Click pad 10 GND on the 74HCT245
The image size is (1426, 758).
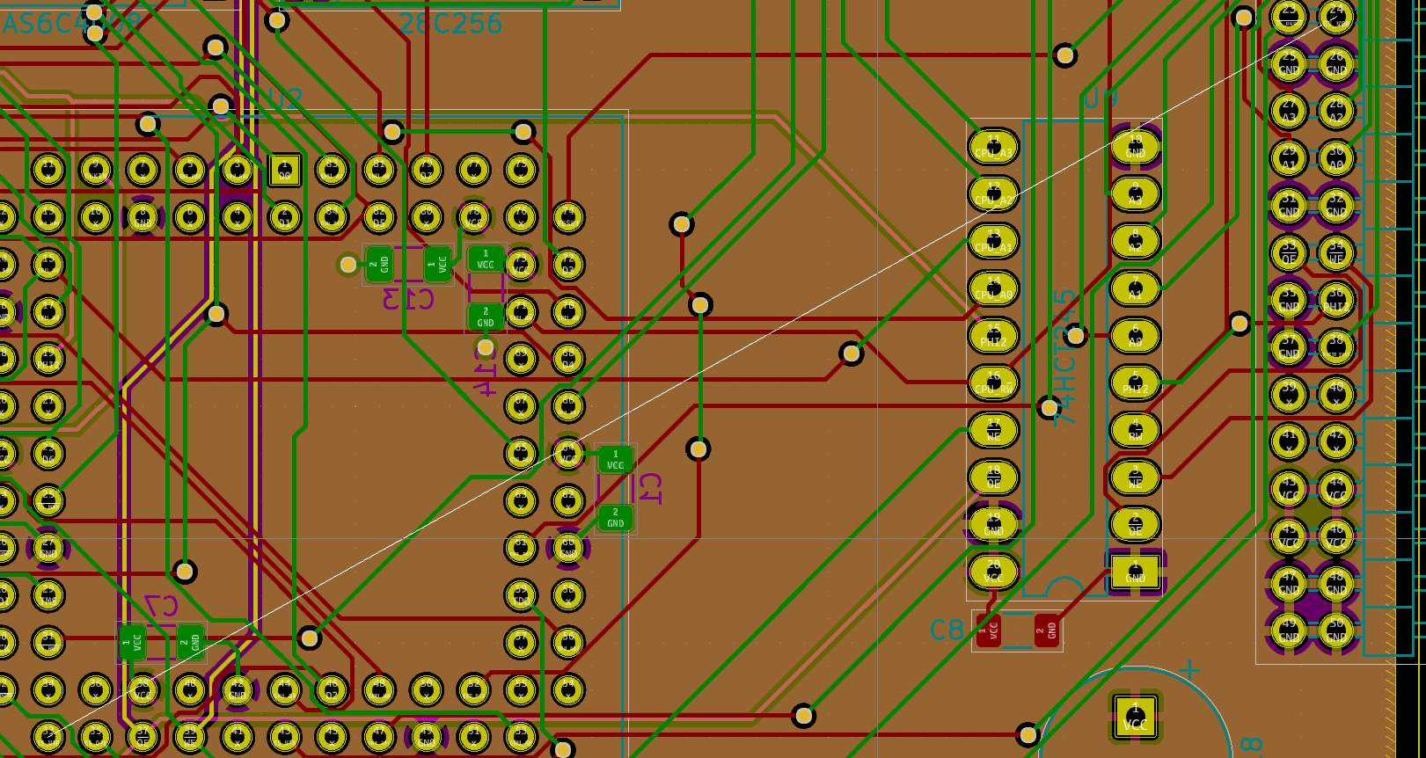(1135, 147)
